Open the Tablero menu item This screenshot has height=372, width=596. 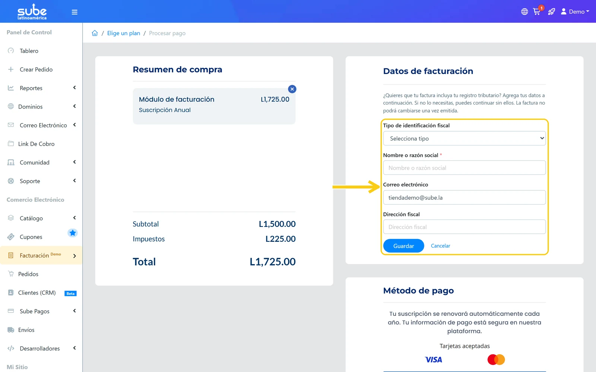coord(41,51)
